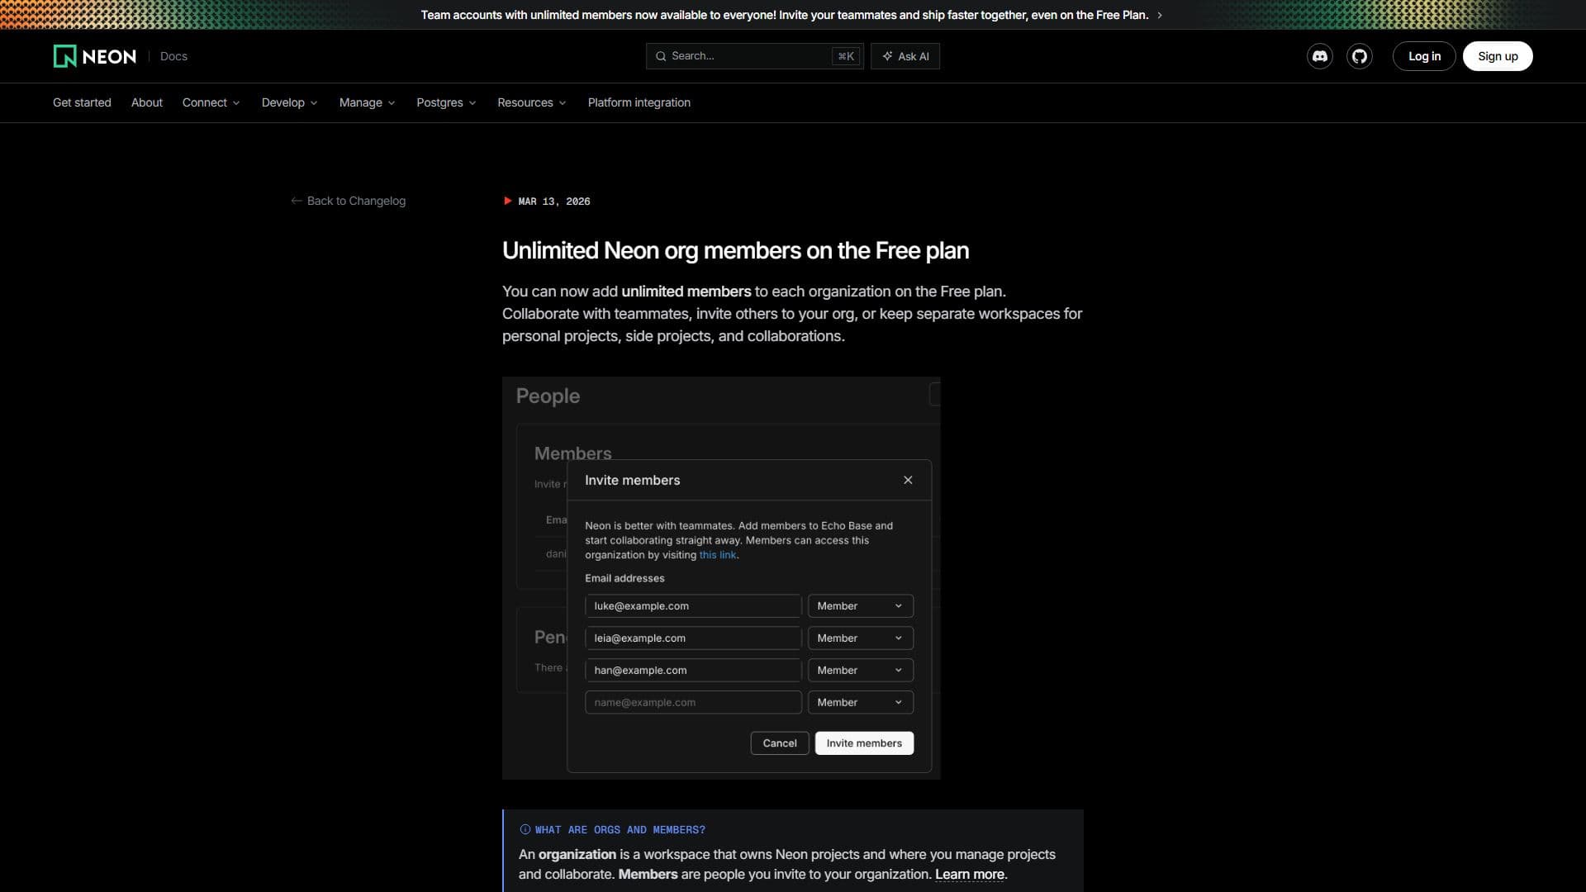Click 'this link' in the dialog text
The image size is (1586, 892).
[x=718, y=555]
